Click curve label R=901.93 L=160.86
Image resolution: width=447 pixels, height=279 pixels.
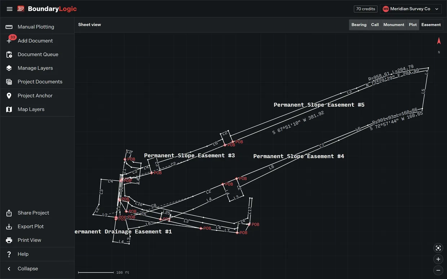pos(395,116)
